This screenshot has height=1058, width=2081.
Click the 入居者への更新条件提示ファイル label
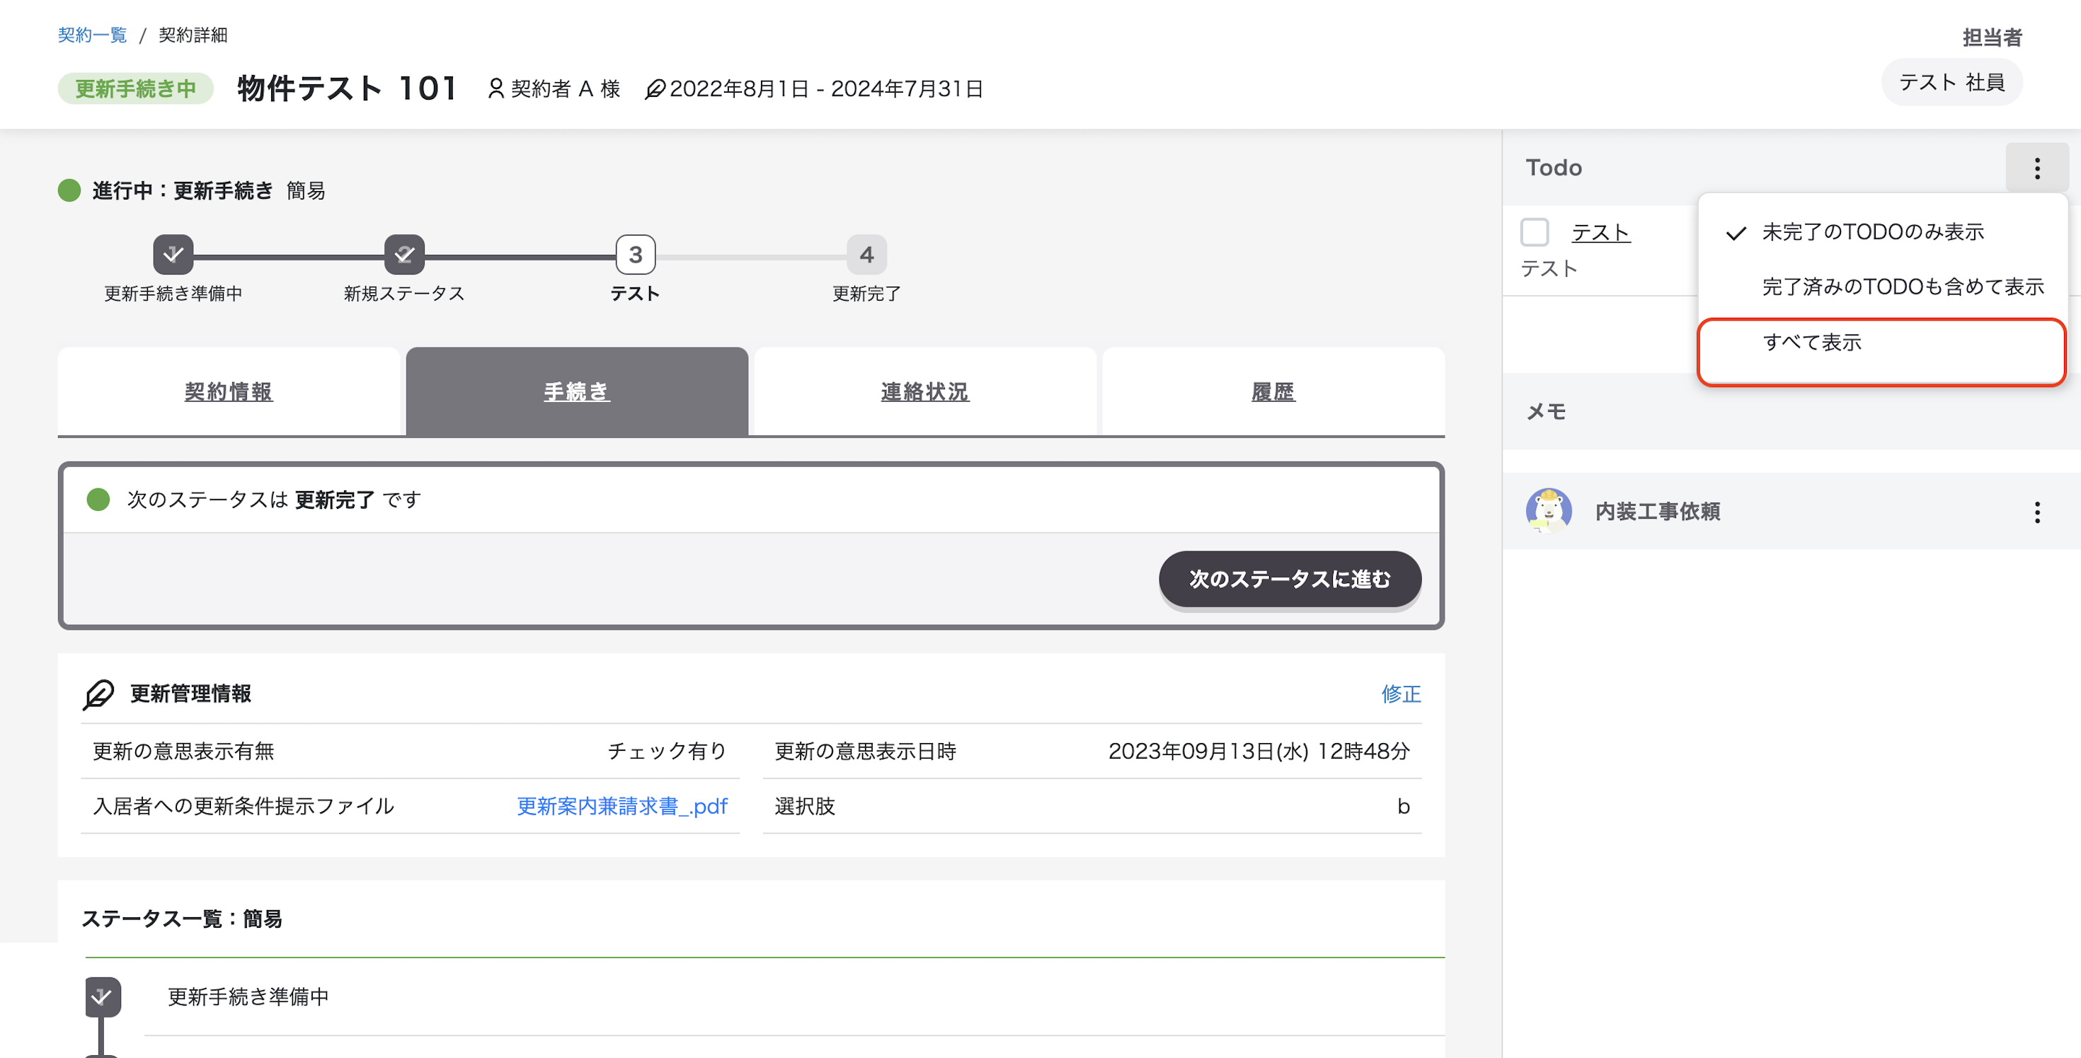pos(243,806)
